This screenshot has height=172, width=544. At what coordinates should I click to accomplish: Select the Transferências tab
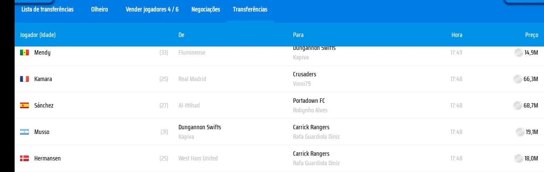coord(250,9)
